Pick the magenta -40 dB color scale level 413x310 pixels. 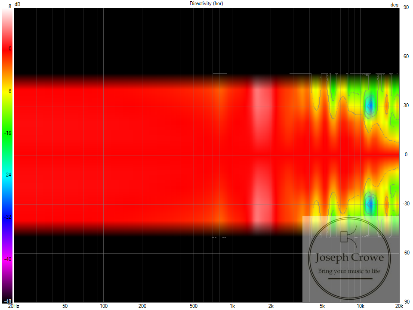tap(7, 259)
